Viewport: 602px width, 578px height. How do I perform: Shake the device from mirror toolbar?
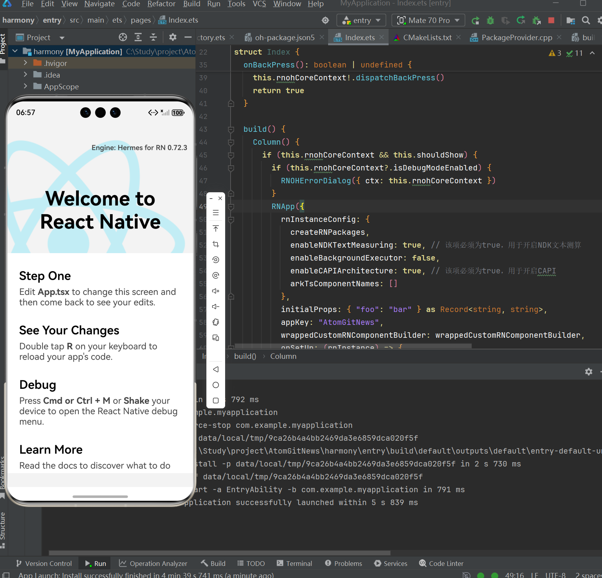216,322
